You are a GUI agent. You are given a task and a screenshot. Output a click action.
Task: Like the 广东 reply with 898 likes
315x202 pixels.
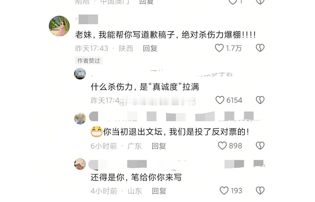click(222, 146)
